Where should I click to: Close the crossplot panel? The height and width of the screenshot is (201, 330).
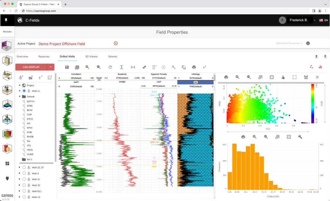click(317, 77)
